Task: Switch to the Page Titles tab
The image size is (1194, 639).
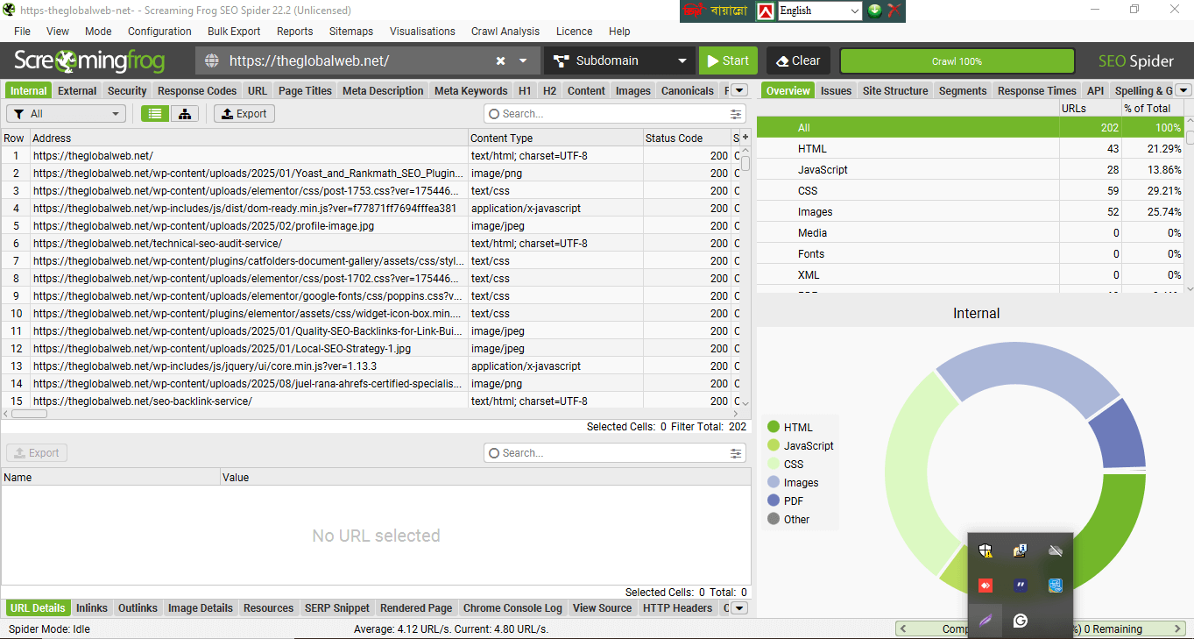Action: pyautogui.click(x=305, y=90)
